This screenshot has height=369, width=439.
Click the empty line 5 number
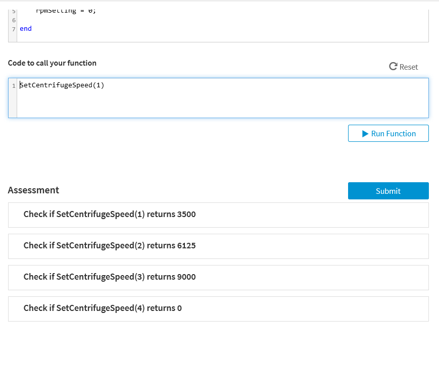[13, 10]
